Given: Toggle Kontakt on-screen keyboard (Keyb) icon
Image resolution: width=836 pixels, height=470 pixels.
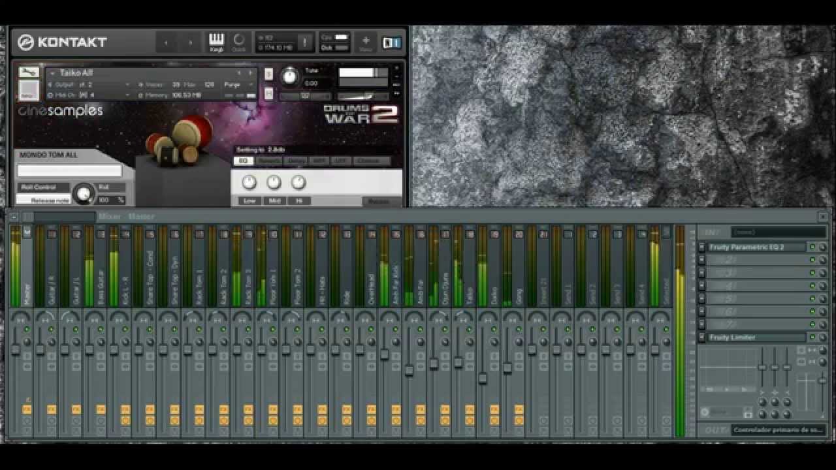Looking at the screenshot, I should pos(216,42).
